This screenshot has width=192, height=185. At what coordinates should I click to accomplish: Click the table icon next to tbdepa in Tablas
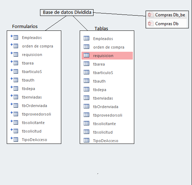86,89
